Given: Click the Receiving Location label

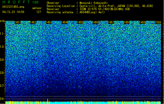Looking at the screenshot, I should point(61,6).
